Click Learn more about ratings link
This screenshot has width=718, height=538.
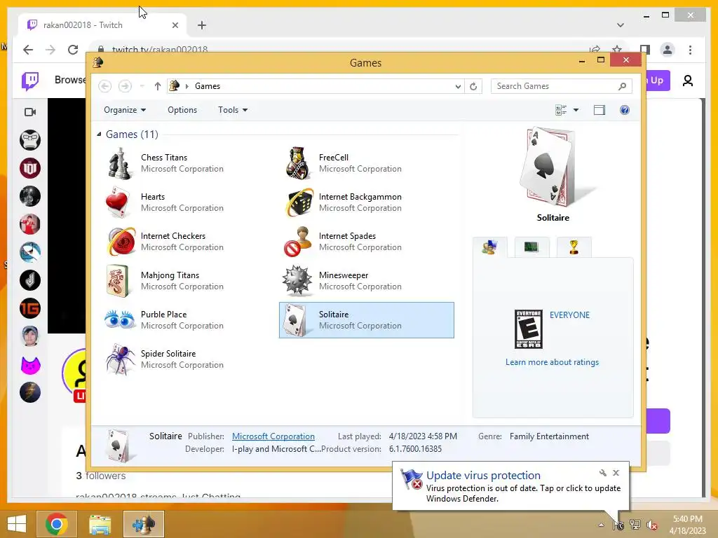click(x=552, y=362)
